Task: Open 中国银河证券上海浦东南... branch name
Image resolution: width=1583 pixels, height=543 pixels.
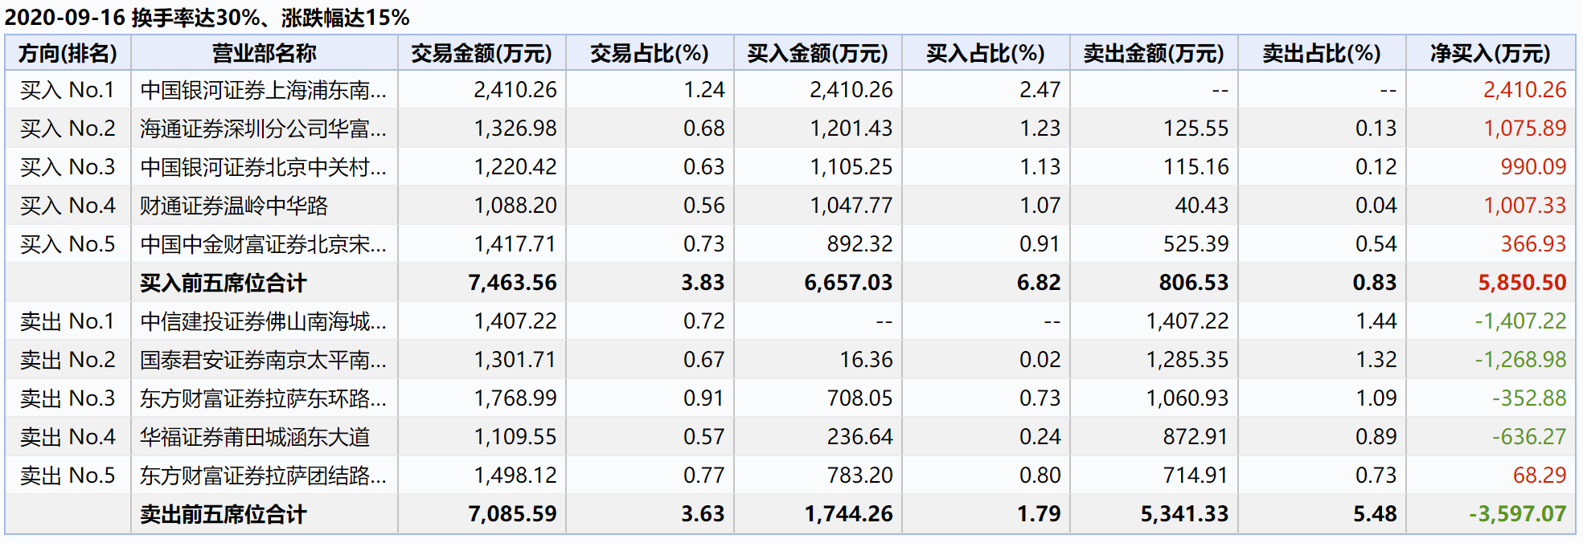Action: click(264, 90)
